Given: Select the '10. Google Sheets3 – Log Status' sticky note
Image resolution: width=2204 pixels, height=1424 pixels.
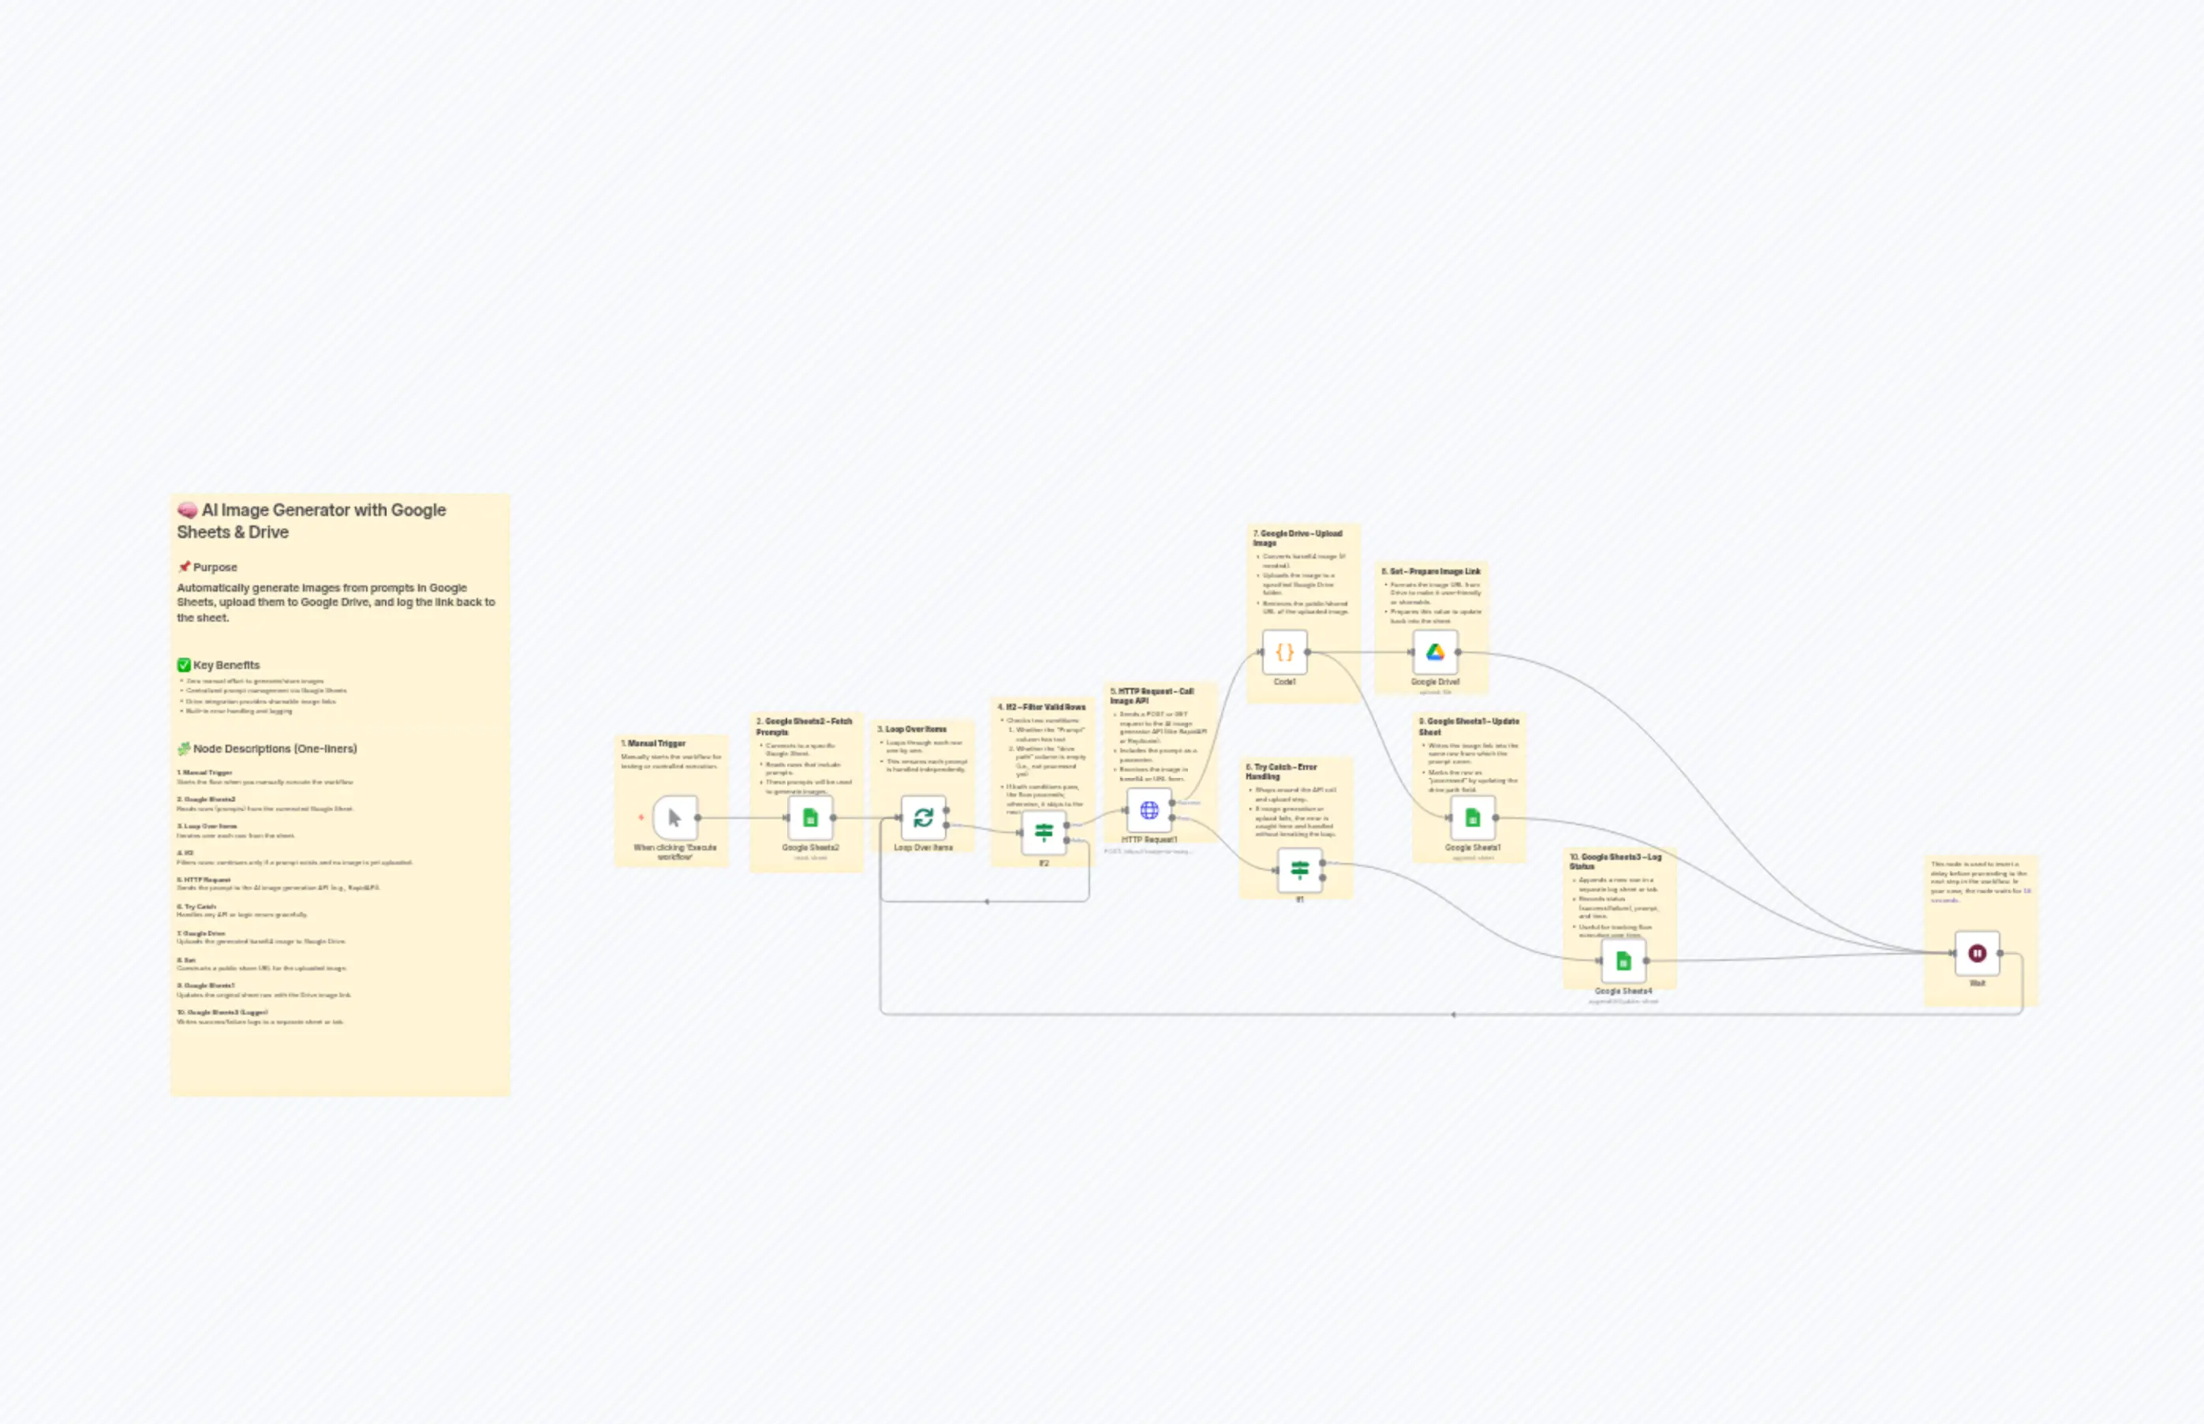Looking at the screenshot, I should click(x=1615, y=861).
